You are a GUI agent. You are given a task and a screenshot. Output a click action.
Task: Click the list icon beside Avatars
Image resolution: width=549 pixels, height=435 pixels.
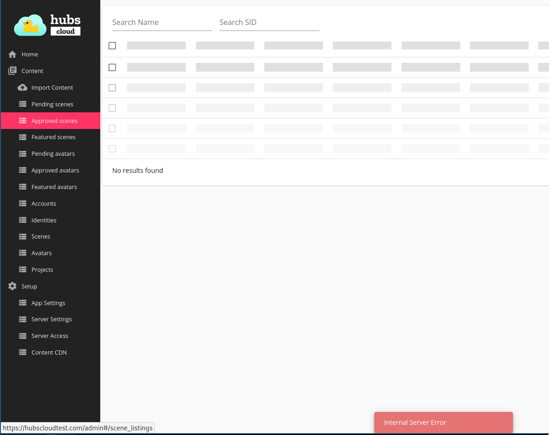(x=23, y=253)
